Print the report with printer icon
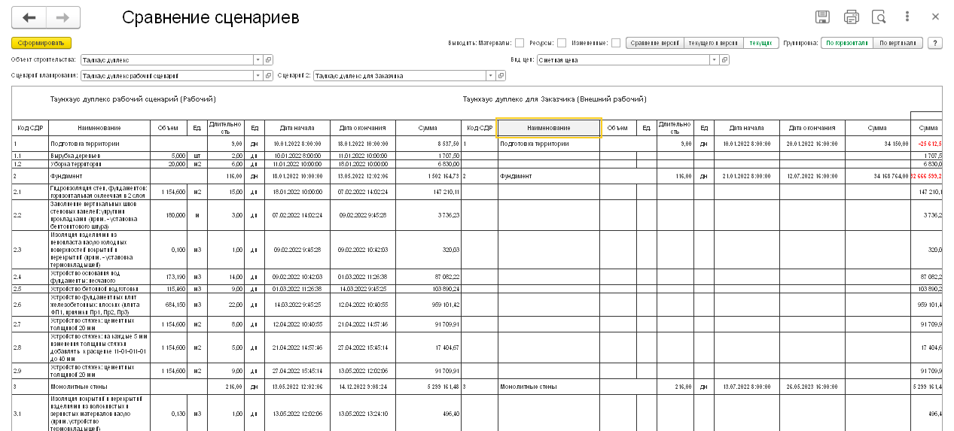 [851, 17]
